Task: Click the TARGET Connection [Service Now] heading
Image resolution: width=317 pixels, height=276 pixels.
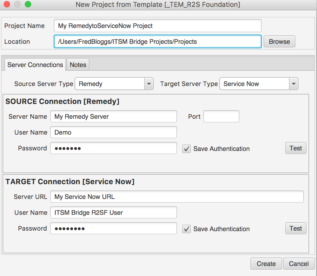Action: coord(70,182)
